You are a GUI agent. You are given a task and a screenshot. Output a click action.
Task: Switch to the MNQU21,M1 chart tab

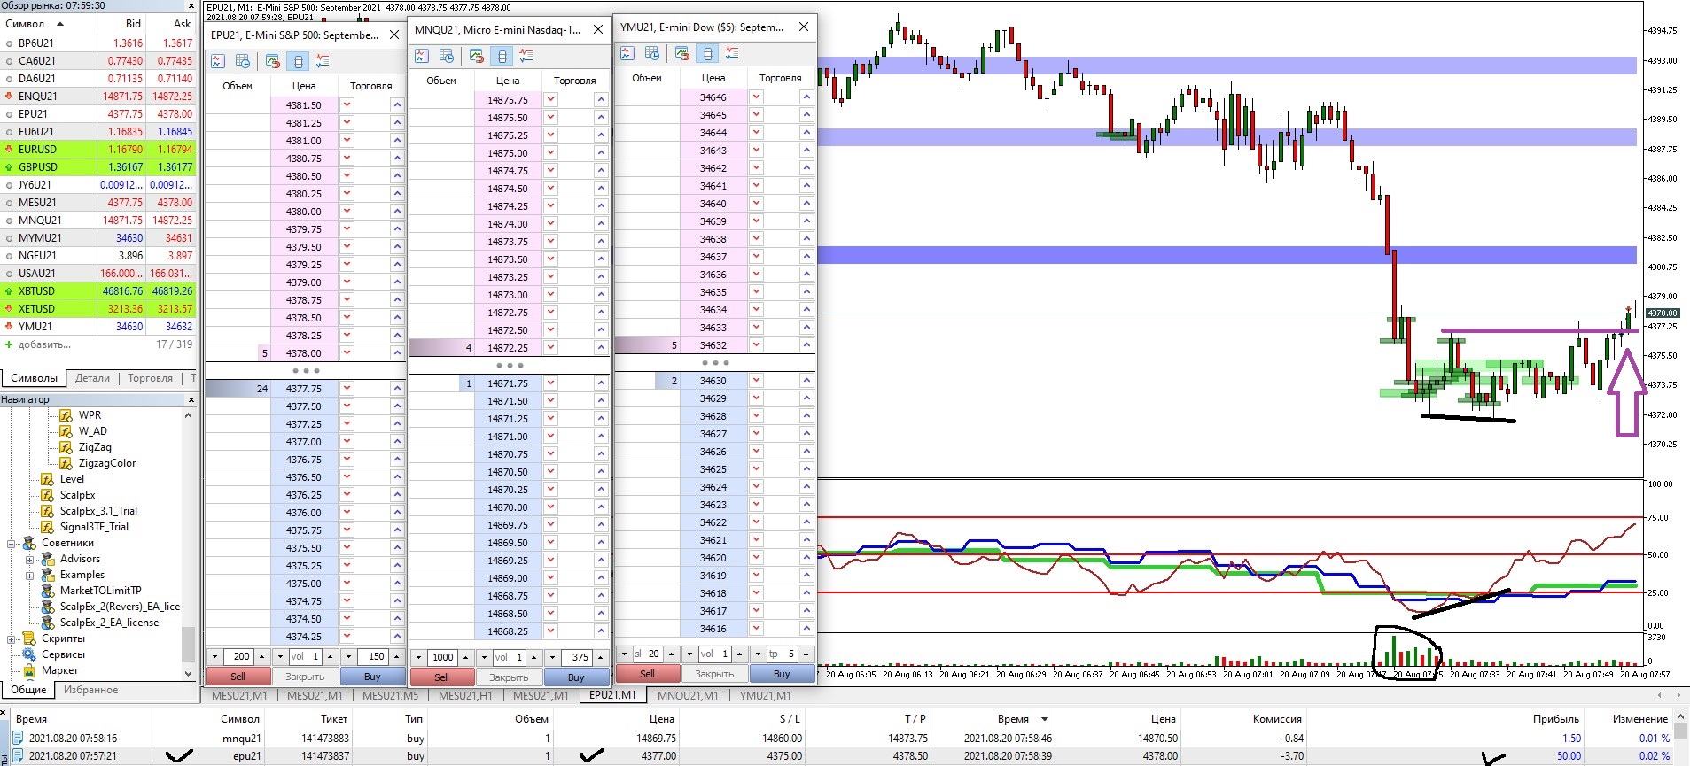pyautogui.click(x=688, y=695)
